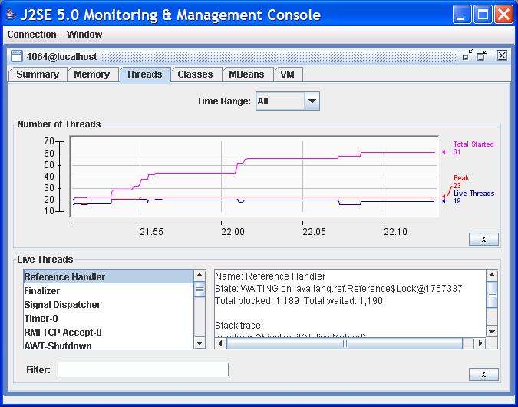Open the Connection menu
The height and width of the screenshot is (407, 518).
(x=31, y=35)
